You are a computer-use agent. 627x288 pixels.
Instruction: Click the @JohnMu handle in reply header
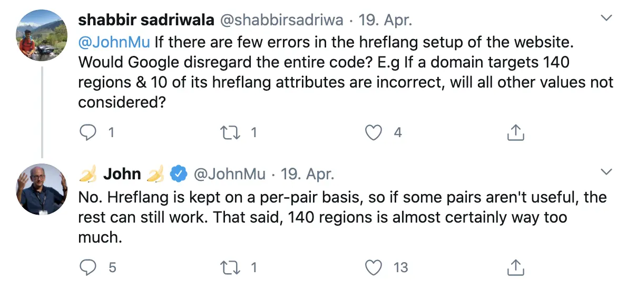(230, 174)
